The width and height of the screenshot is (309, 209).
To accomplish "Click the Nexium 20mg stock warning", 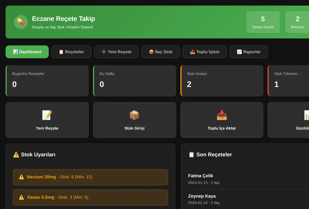I will 90,177.
